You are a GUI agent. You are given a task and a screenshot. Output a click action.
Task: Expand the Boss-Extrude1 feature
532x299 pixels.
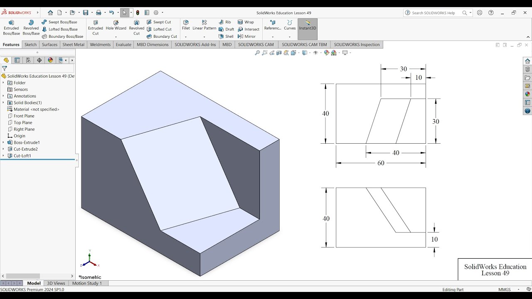(x=3, y=142)
